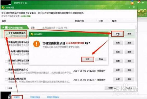Click 清理插件 category in 捆绑安装的快捷方式 row
Viewport: 147px width, 99px height.
(101, 71)
